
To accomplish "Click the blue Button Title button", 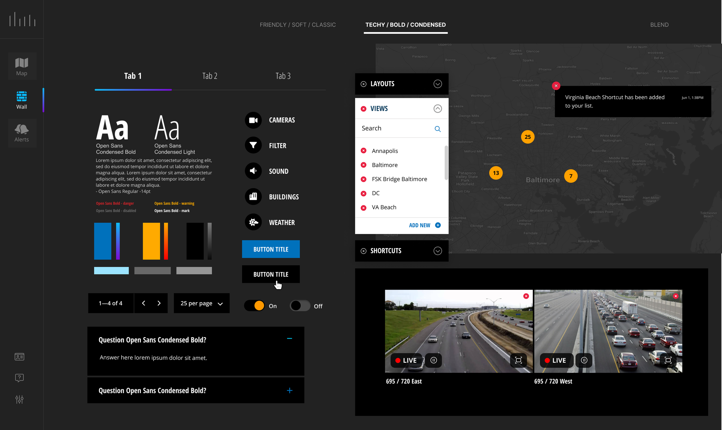I will [x=271, y=249].
